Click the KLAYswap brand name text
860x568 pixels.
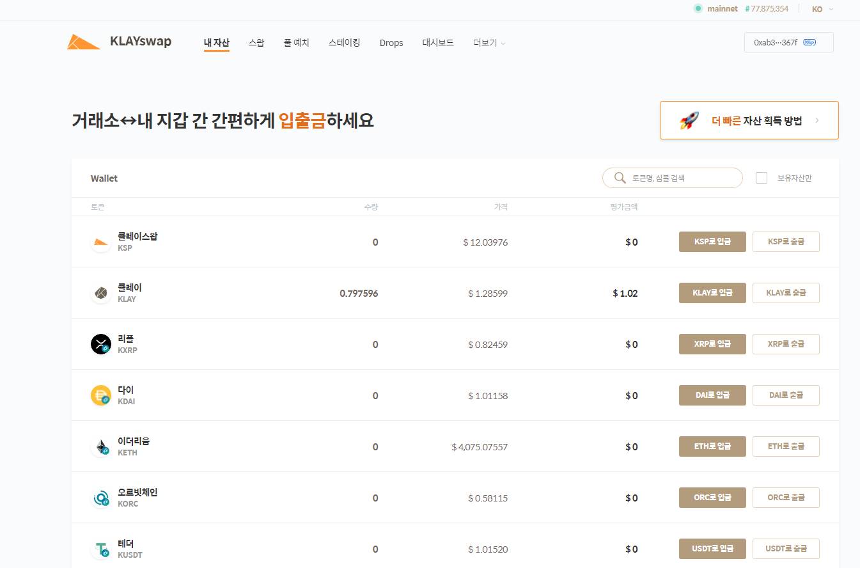tap(141, 42)
